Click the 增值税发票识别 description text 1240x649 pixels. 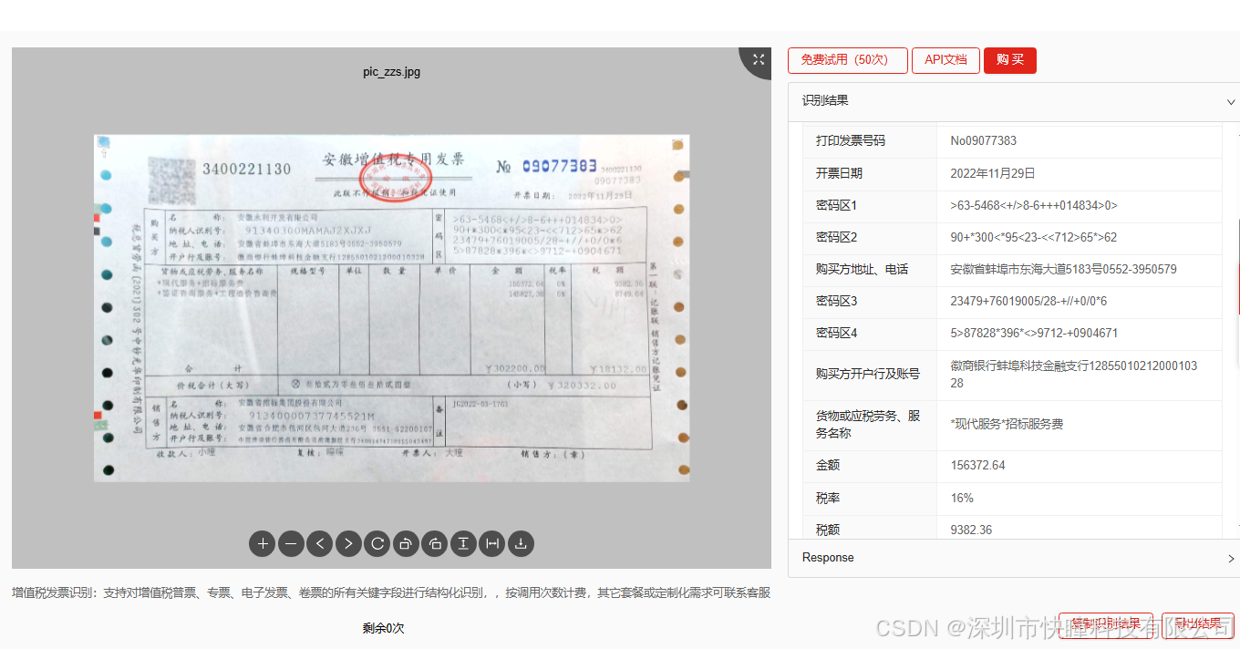coord(391,592)
